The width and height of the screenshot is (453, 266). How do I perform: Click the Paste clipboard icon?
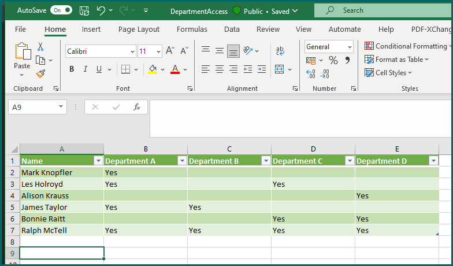pyautogui.click(x=22, y=51)
